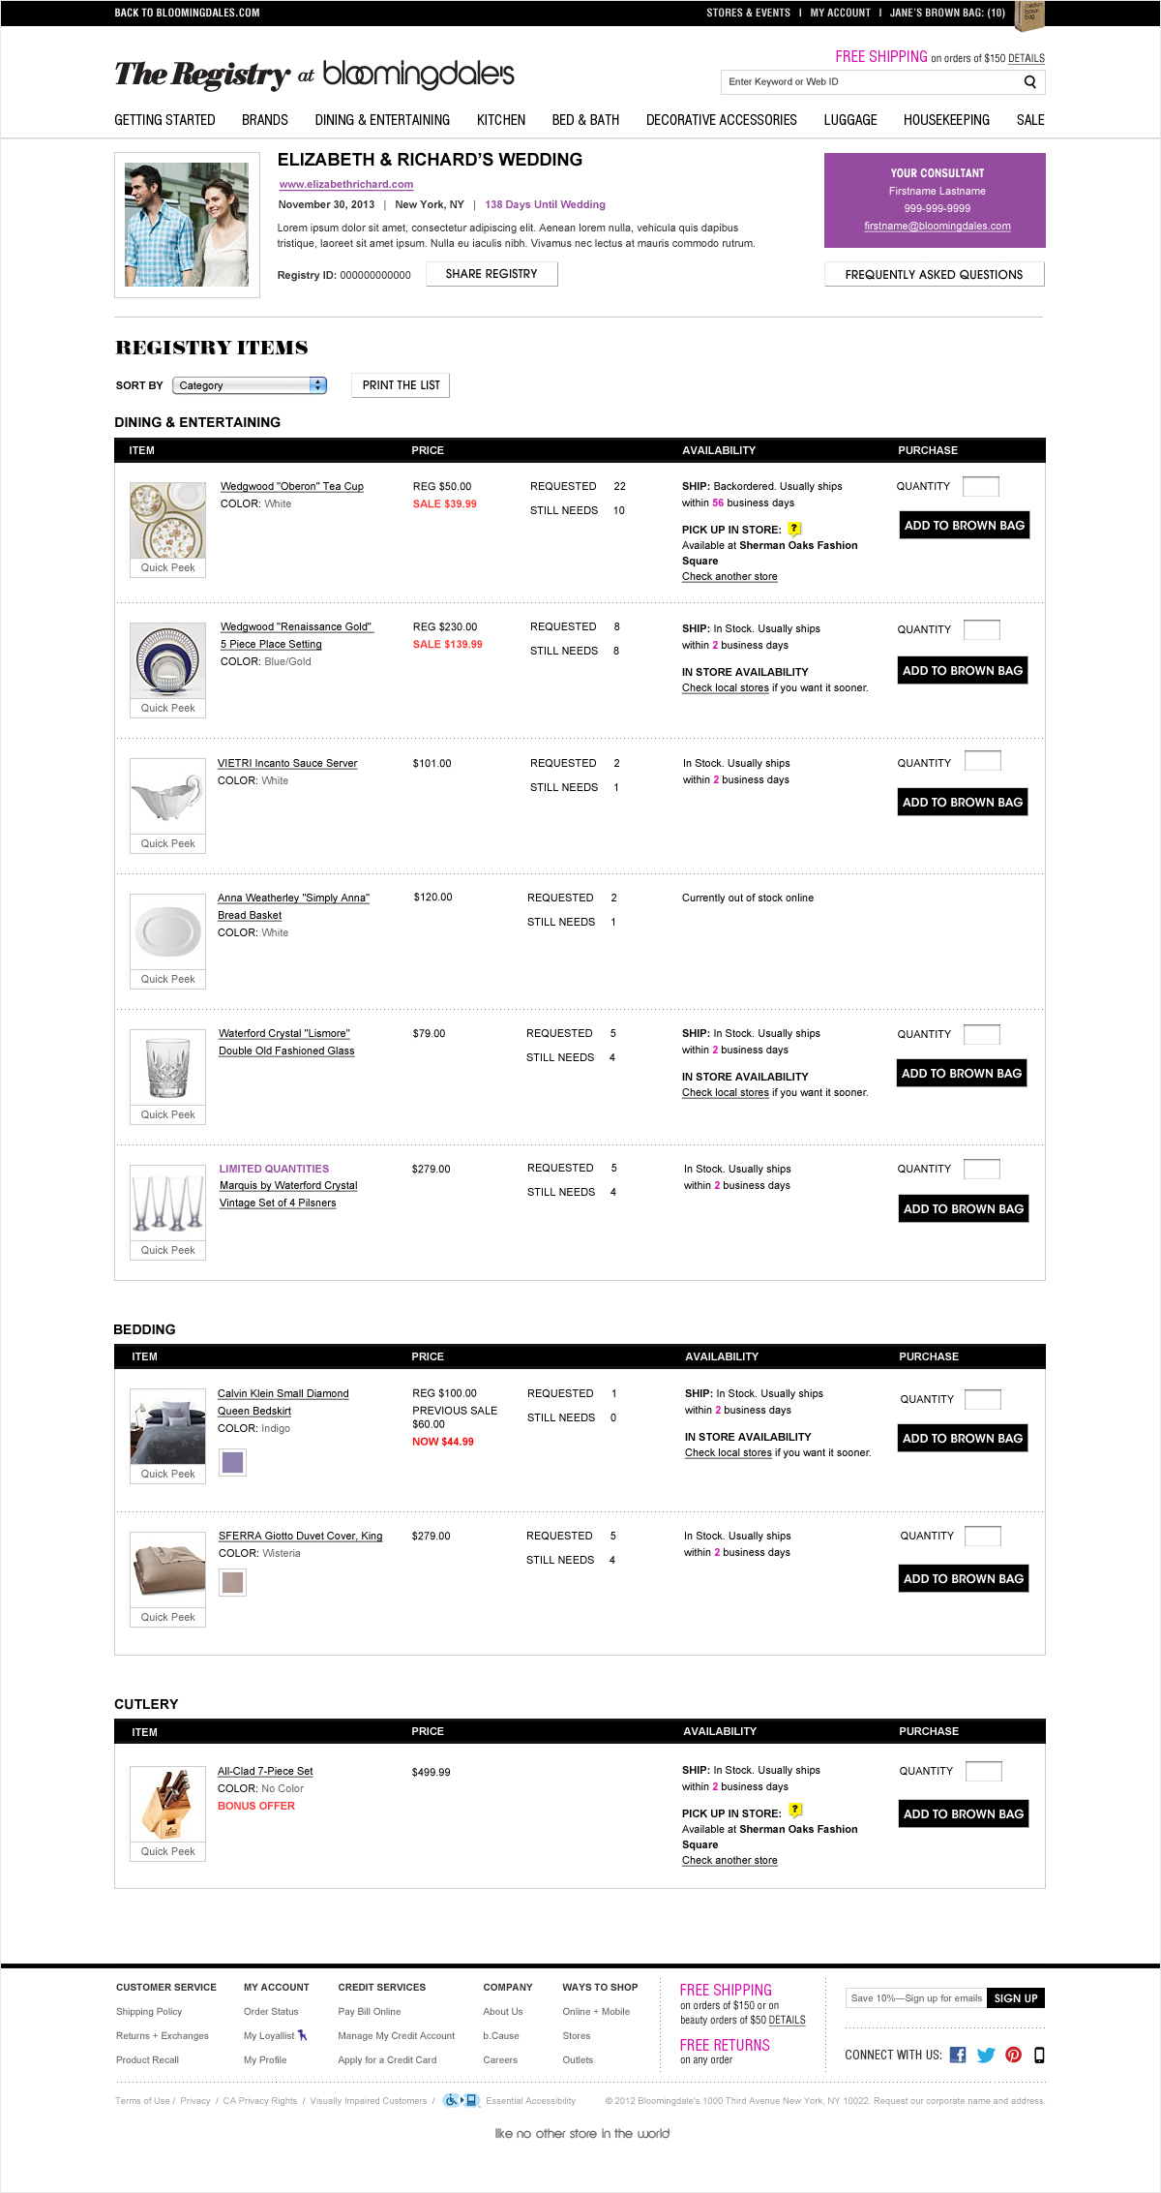The image size is (1161, 2193).
Task: Click the brown bag icon in header
Action: (1029, 15)
